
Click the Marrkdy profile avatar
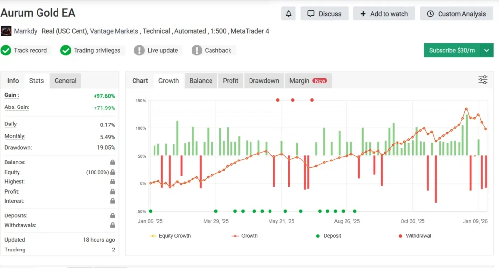6,31
